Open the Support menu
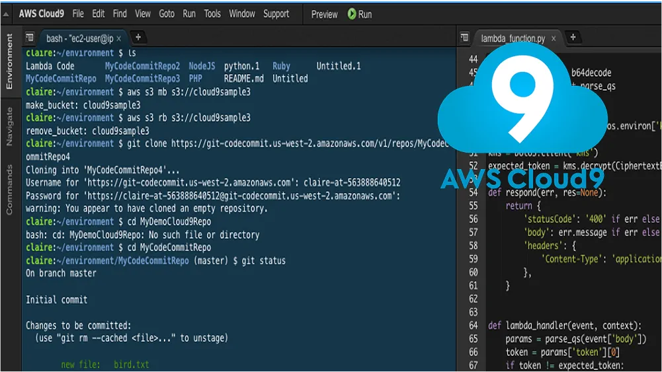662x372 pixels. pos(276,14)
